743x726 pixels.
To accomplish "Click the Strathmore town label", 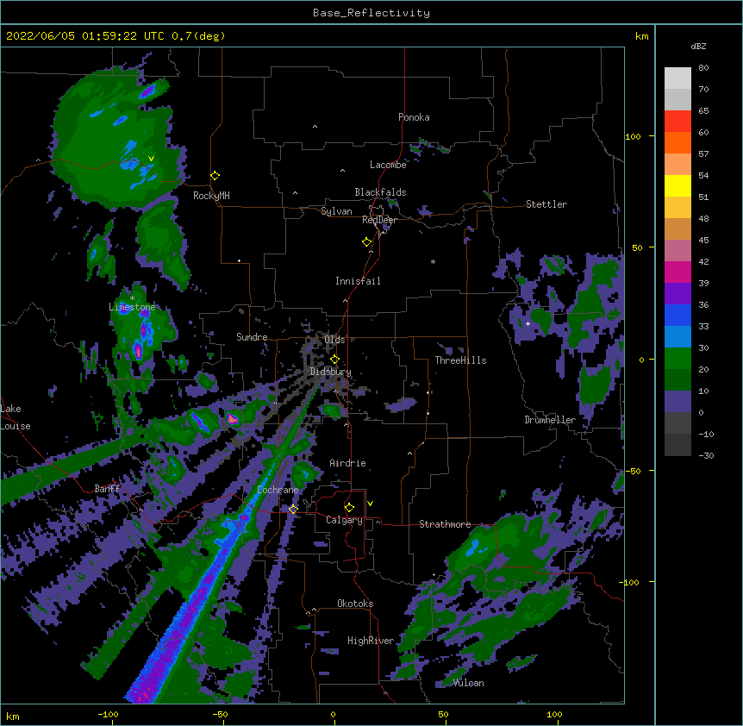I will (x=445, y=524).
